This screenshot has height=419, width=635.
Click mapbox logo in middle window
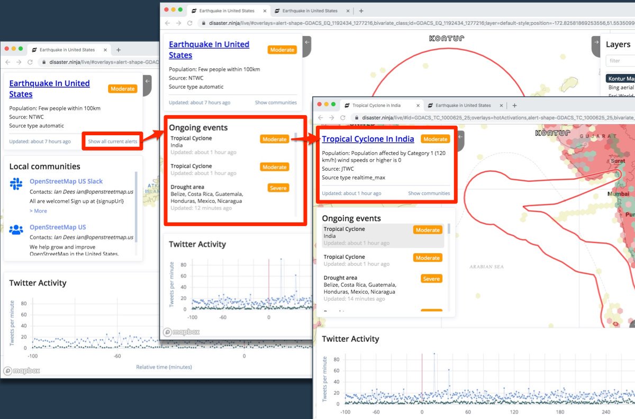[x=182, y=332]
